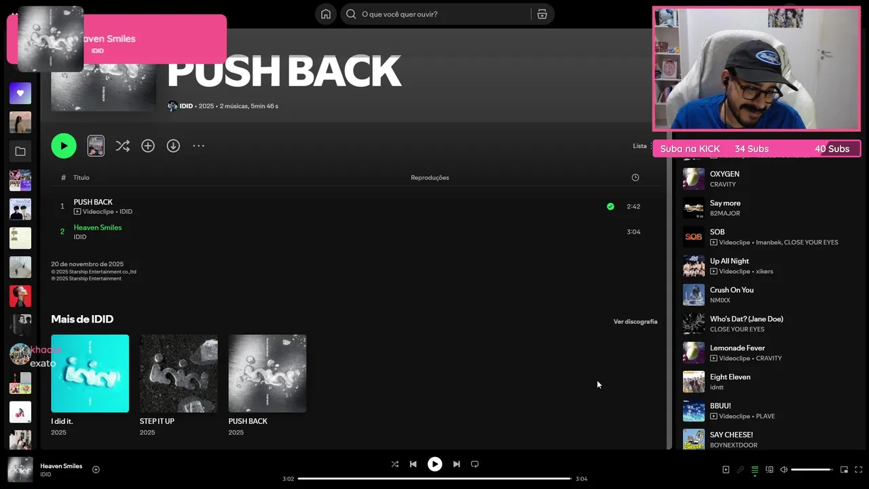
Task: Open the miniplayer icon
Action: click(x=844, y=469)
